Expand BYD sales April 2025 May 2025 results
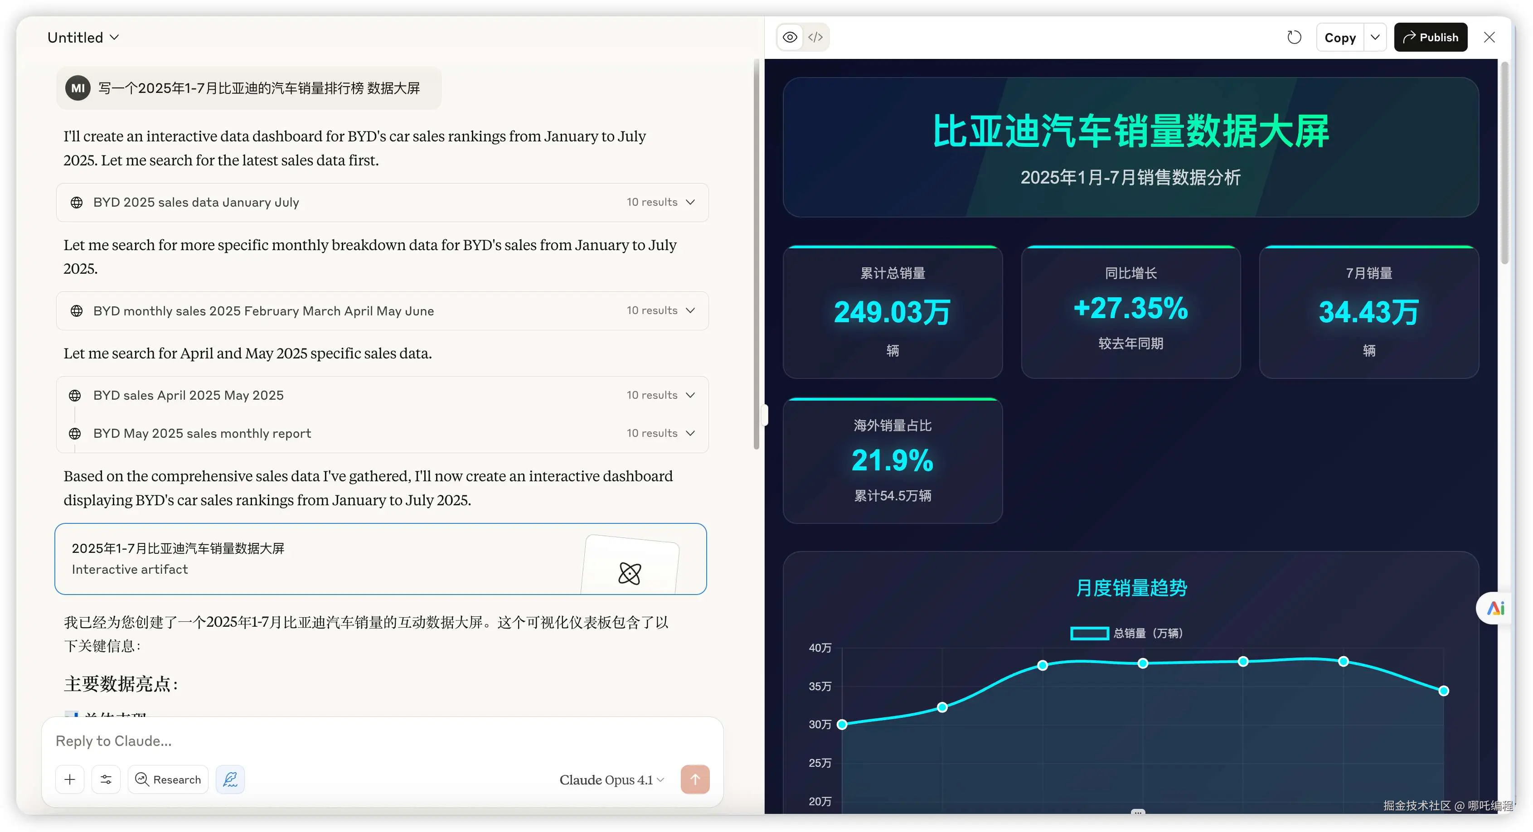The height and width of the screenshot is (832, 1533). (382, 395)
